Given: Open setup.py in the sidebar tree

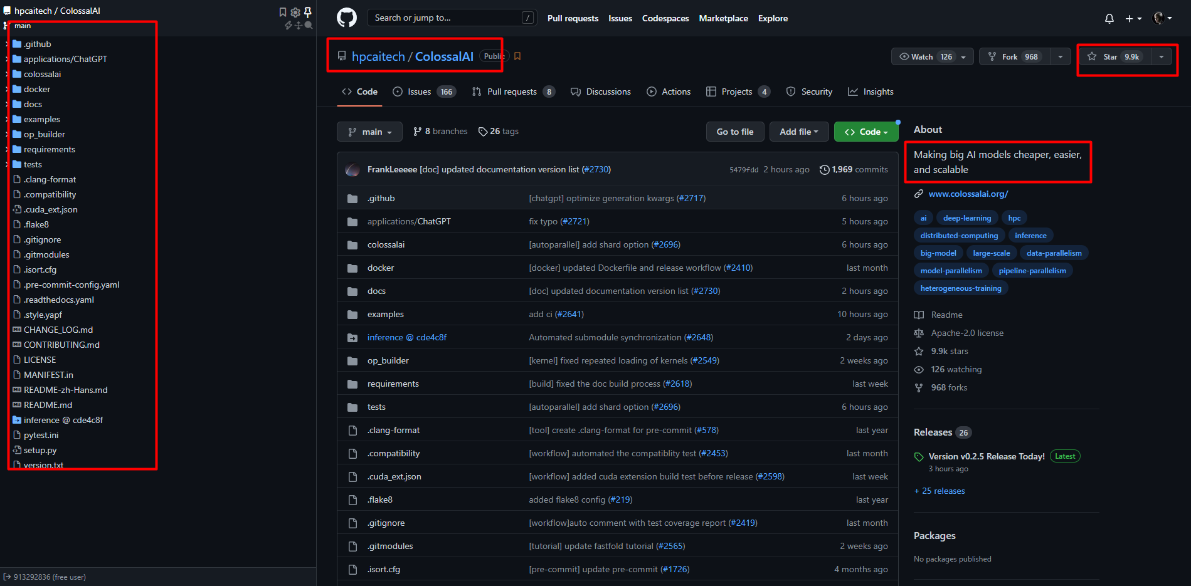Looking at the screenshot, I should (40, 450).
